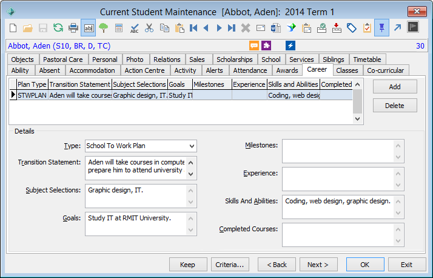The height and width of the screenshot is (278, 433).
Task: Click the envelope mail icon
Action: (x=261, y=28)
